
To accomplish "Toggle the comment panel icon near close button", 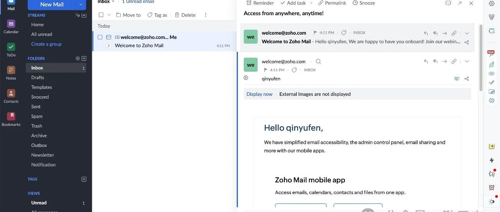I will point(448,3).
